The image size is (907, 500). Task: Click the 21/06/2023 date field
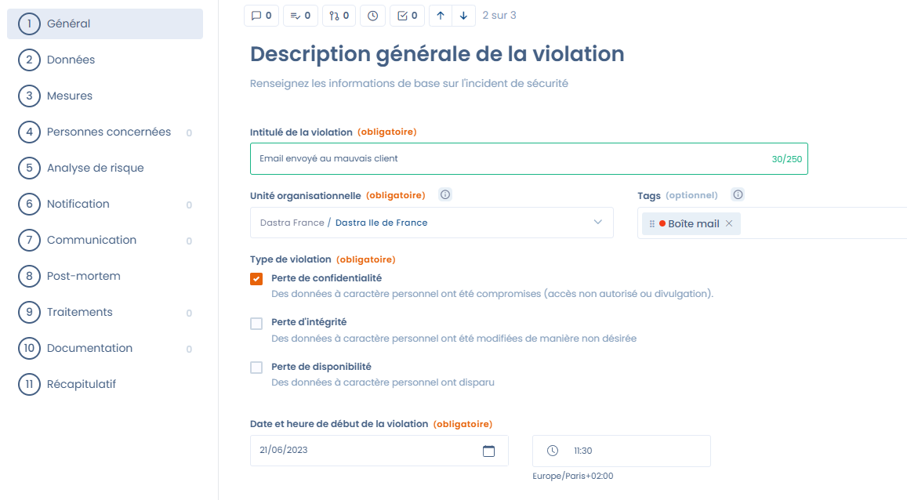[x=379, y=451]
